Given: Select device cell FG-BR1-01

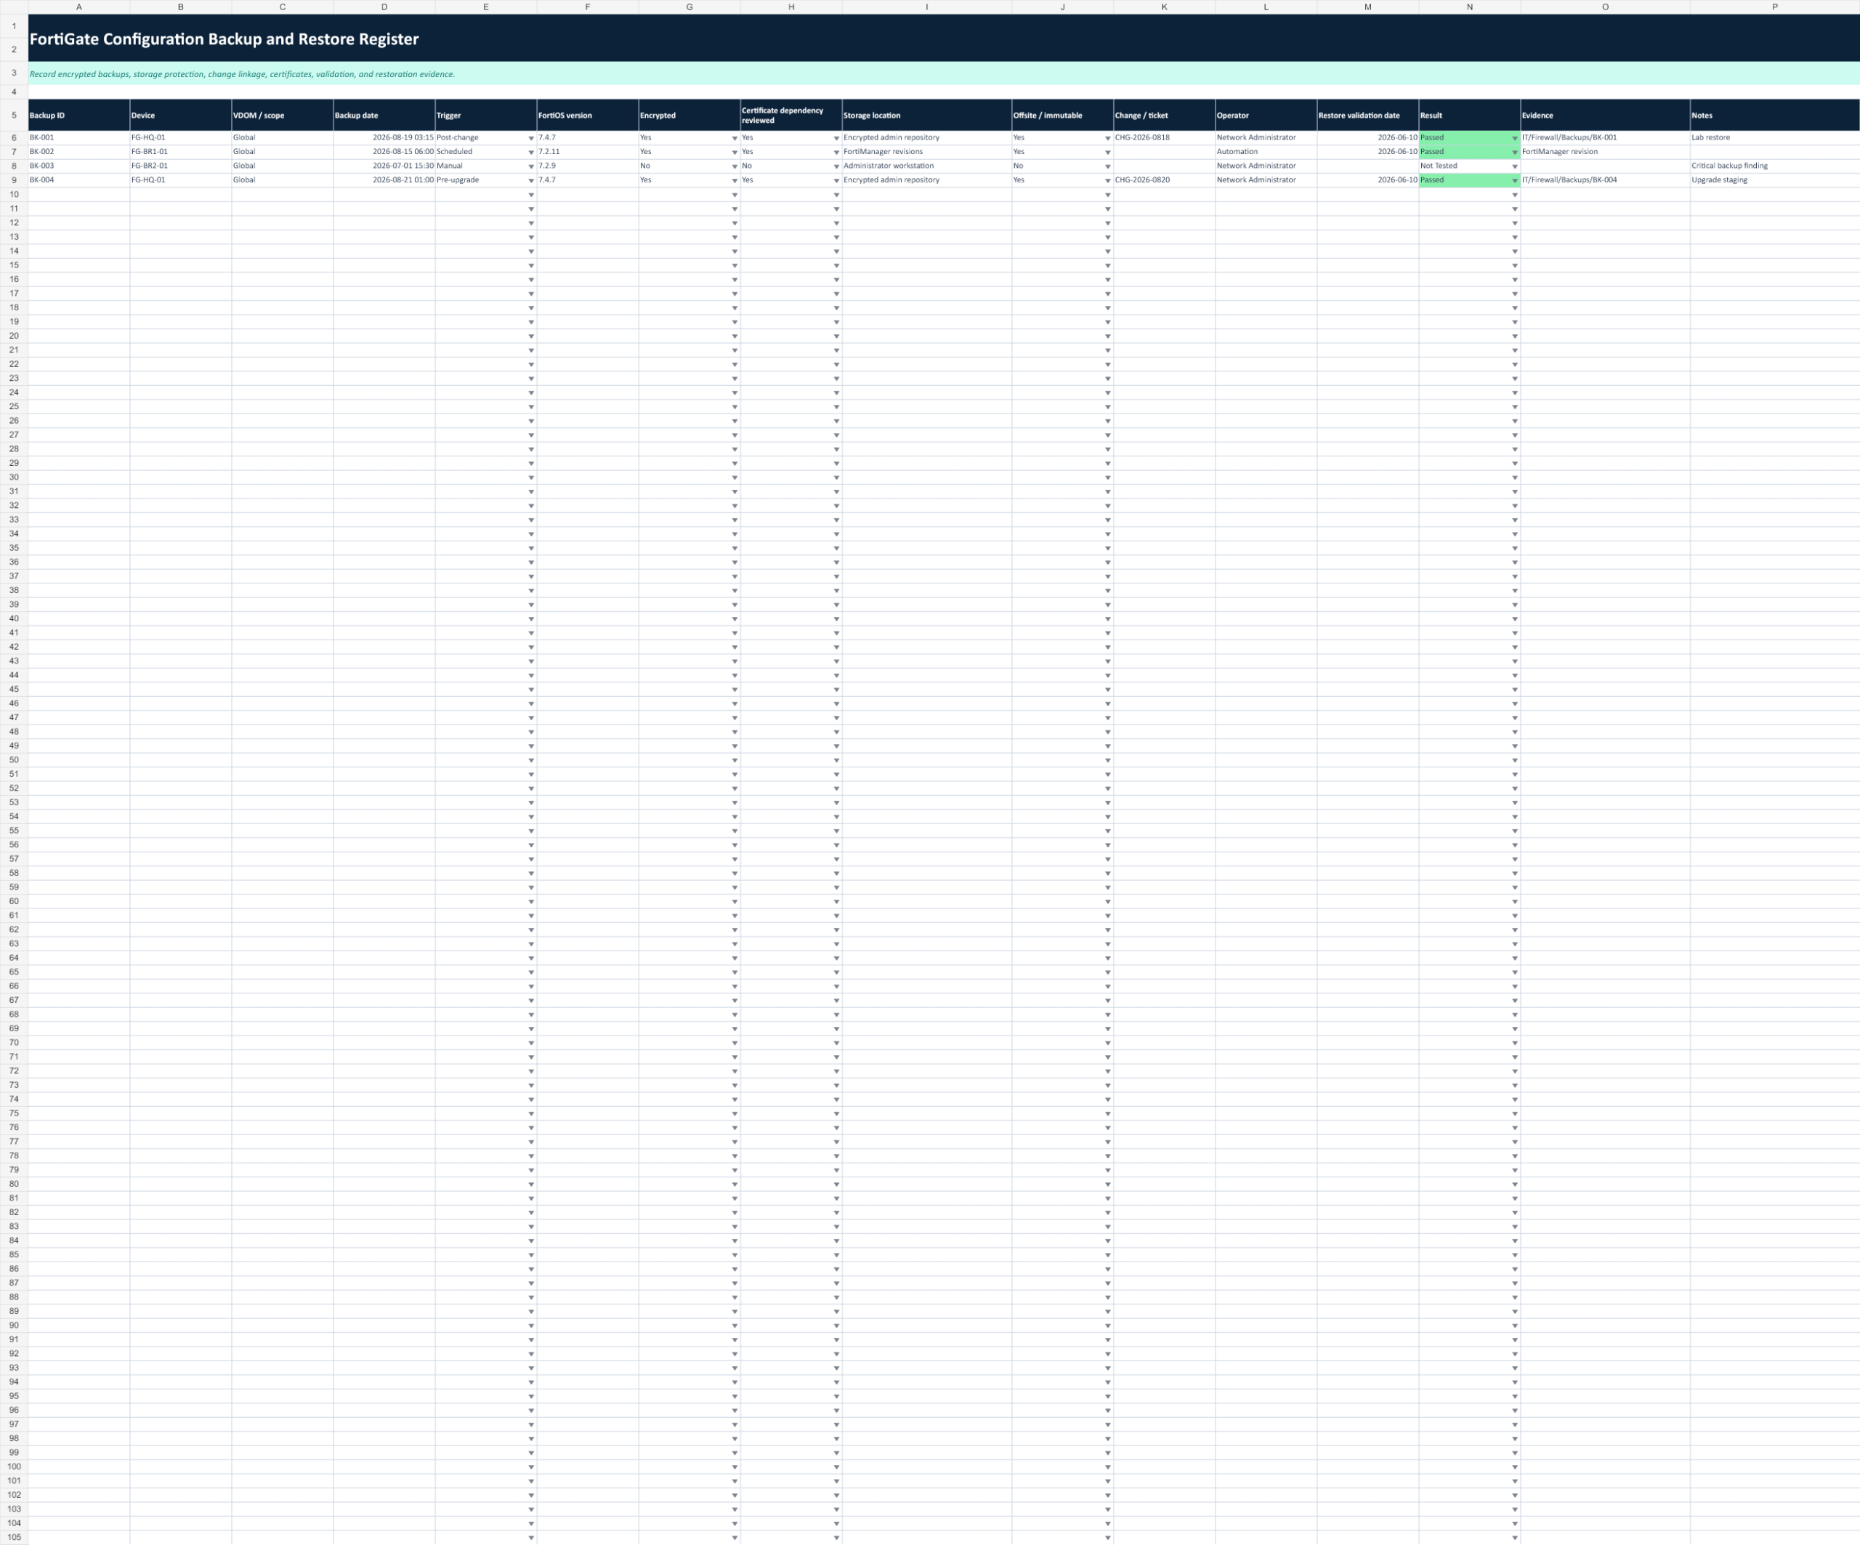Looking at the screenshot, I should pos(181,153).
